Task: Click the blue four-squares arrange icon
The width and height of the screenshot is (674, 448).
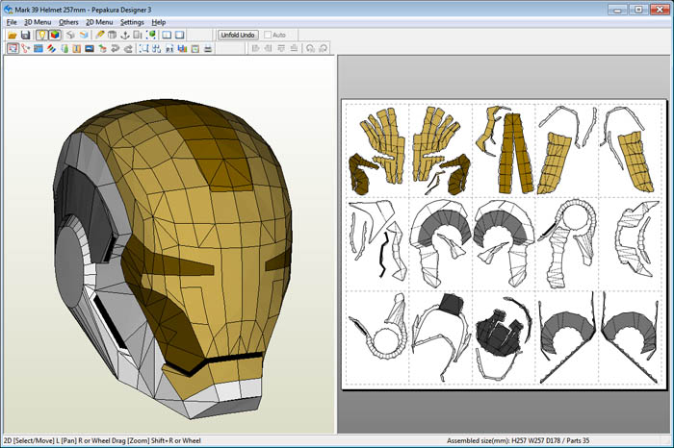Action: coord(157,48)
